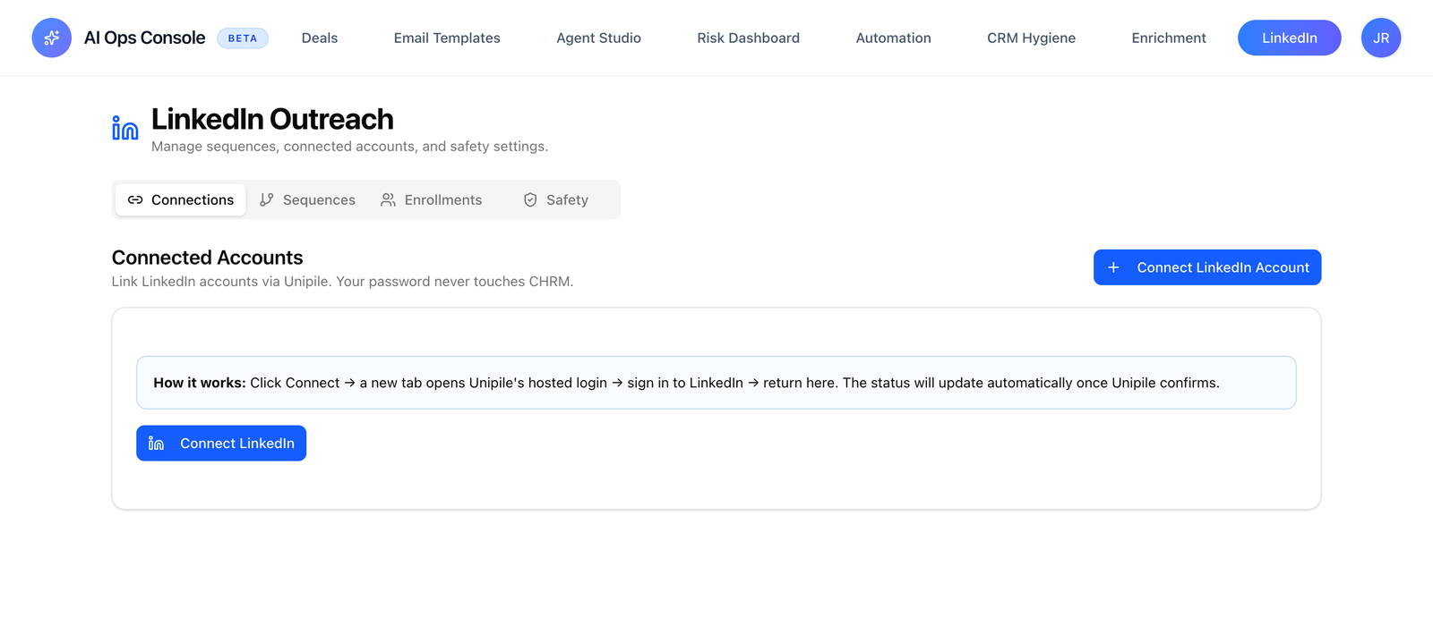1433x626 pixels.
Task: Click the LinkedIn logo beside the page title
Action: click(125, 128)
